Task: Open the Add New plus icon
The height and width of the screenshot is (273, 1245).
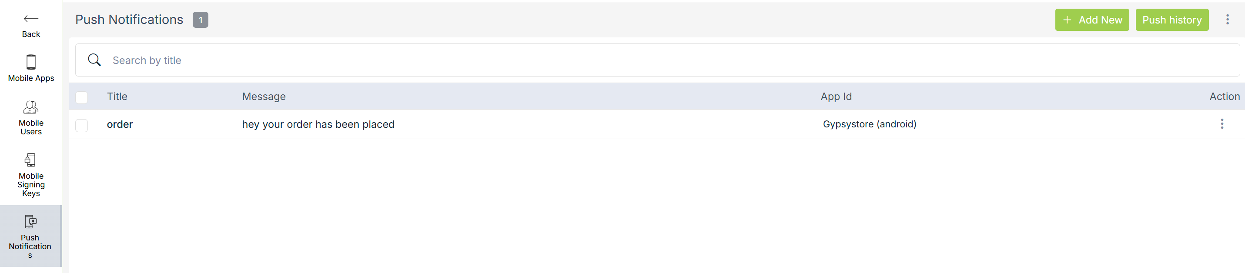Action: click(1066, 20)
